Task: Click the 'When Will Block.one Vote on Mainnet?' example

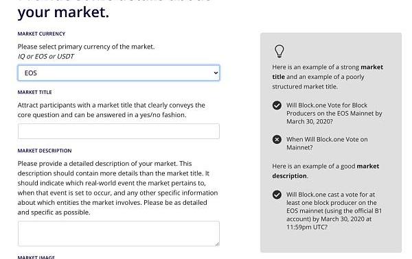Action: coord(327,143)
